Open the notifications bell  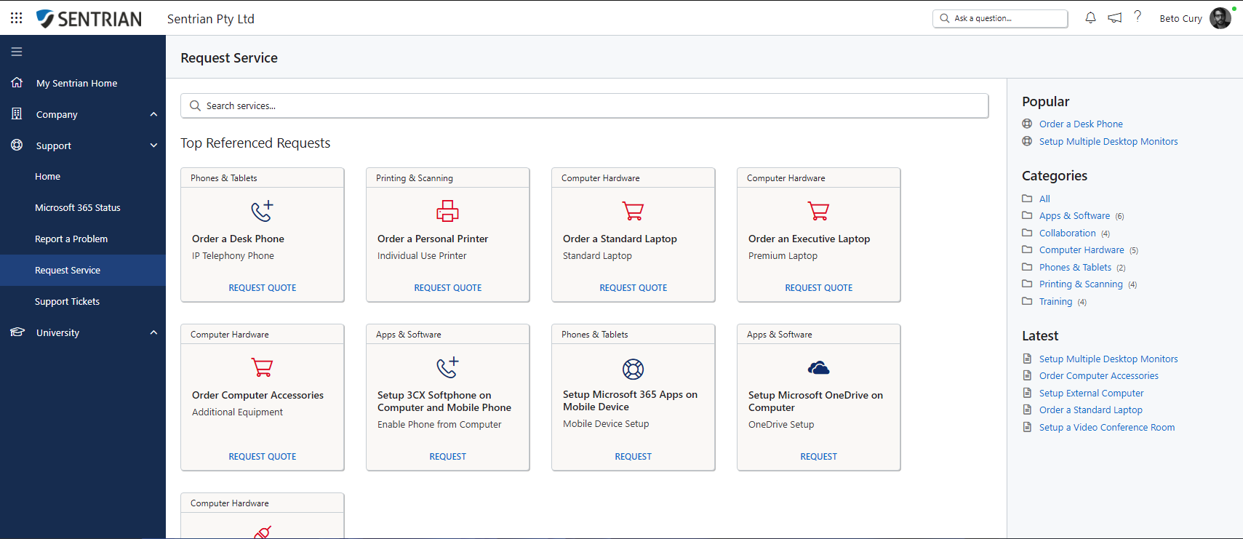pyautogui.click(x=1090, y=18)
